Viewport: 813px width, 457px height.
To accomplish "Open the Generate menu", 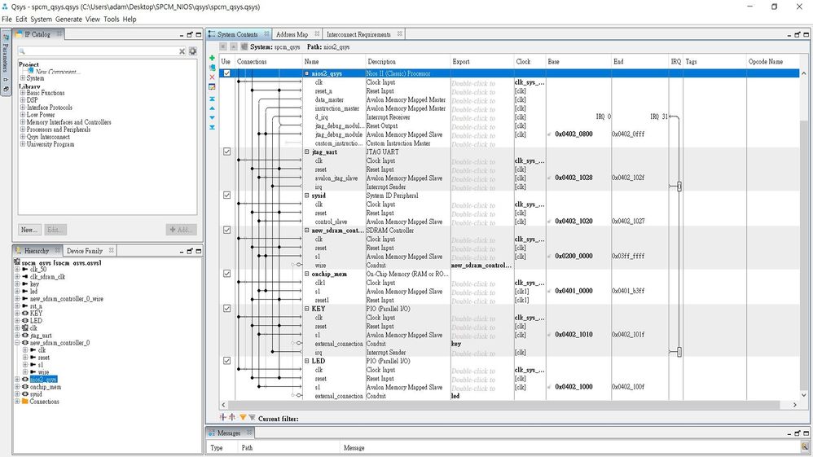I will tap(68, 19).
